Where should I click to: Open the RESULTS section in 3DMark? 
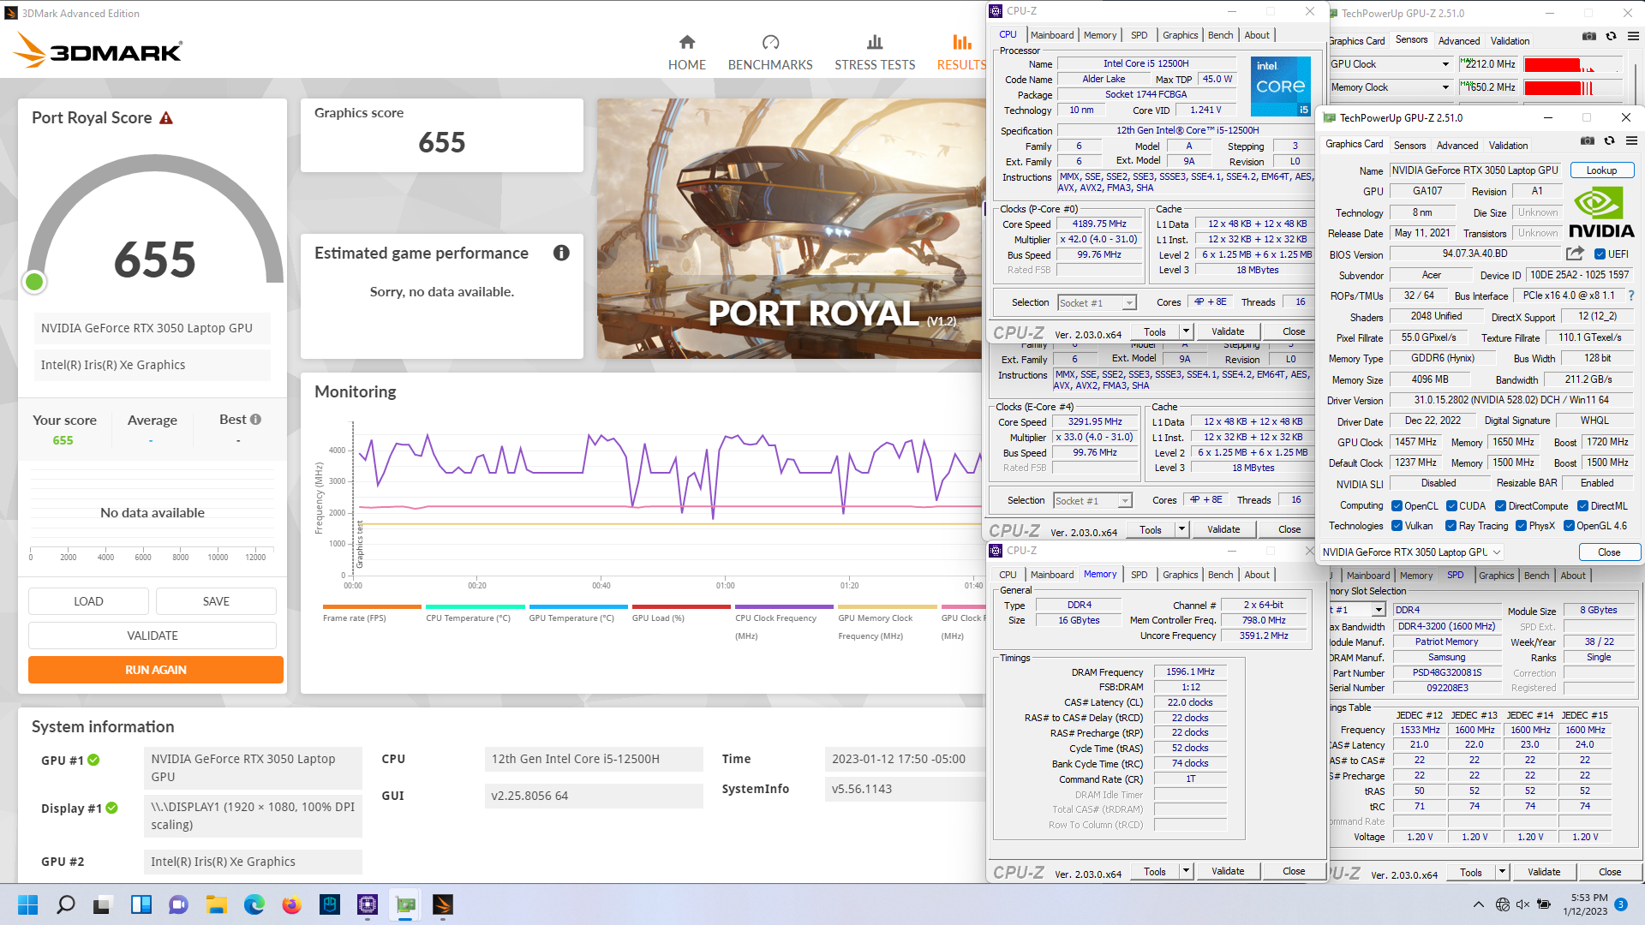(961, 53)
